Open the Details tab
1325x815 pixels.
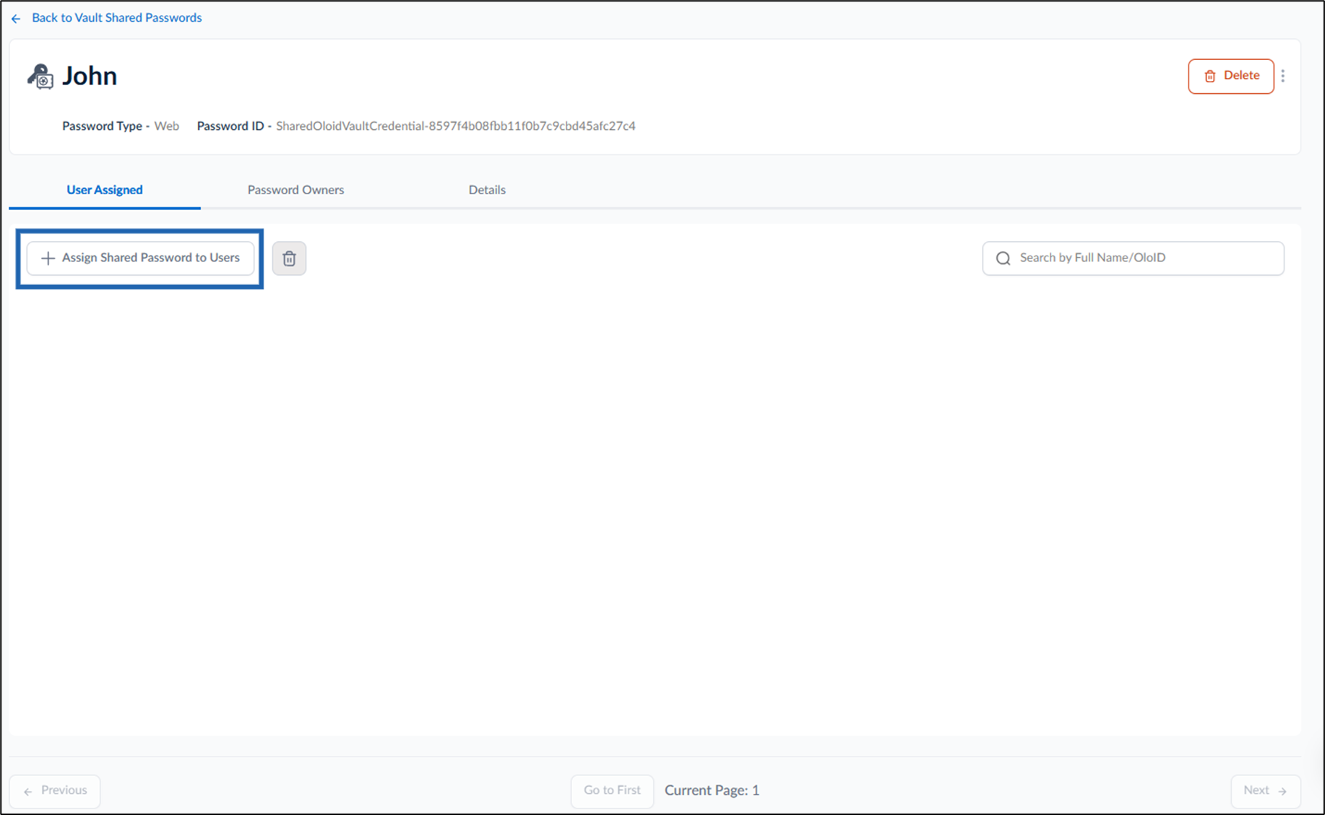coord(487,190)
